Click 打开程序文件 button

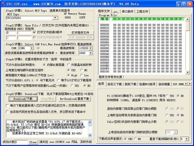click(x=80, y=33)
